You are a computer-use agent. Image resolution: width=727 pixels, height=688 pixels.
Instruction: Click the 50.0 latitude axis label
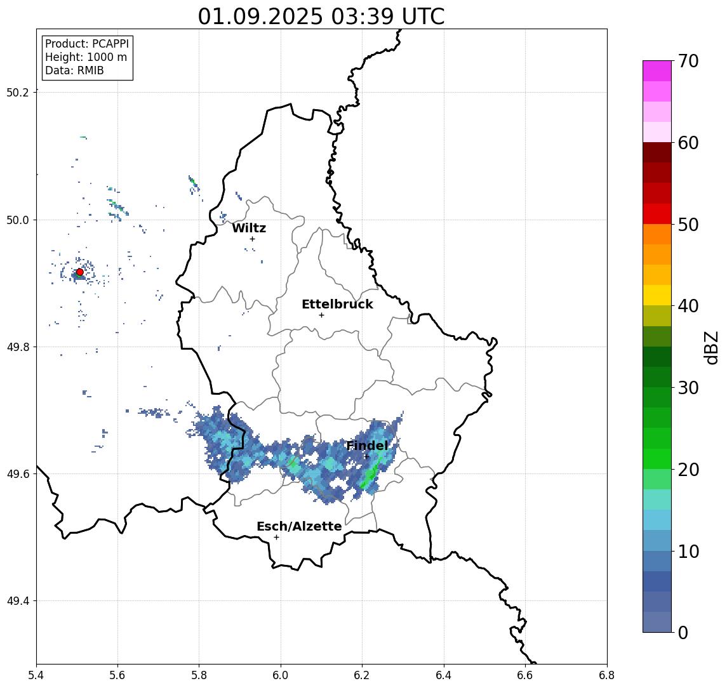tap(18, 220)
